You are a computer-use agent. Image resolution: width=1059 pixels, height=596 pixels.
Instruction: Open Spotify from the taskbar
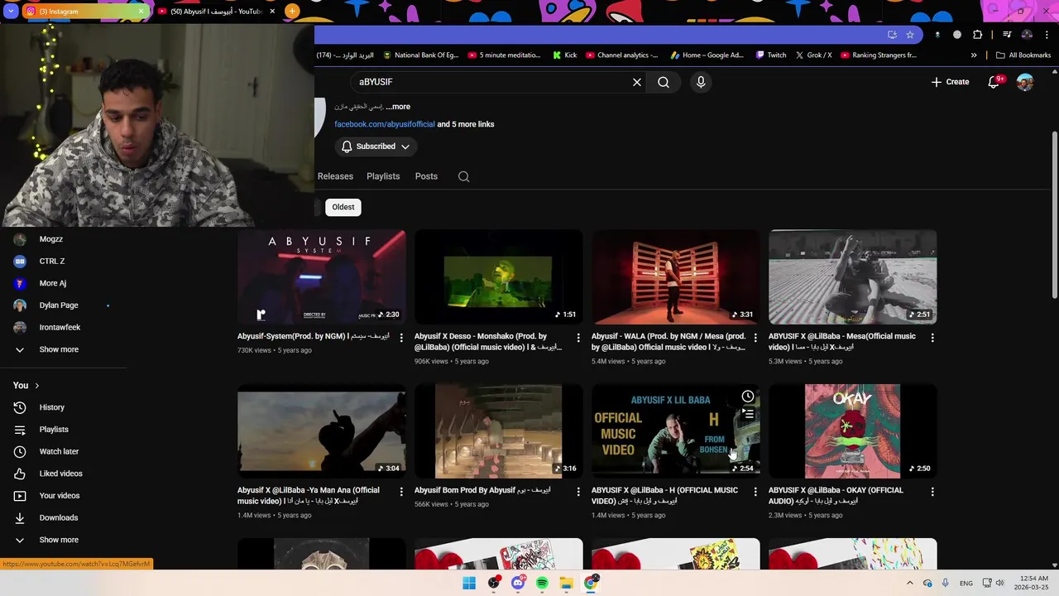coord(542,584)
